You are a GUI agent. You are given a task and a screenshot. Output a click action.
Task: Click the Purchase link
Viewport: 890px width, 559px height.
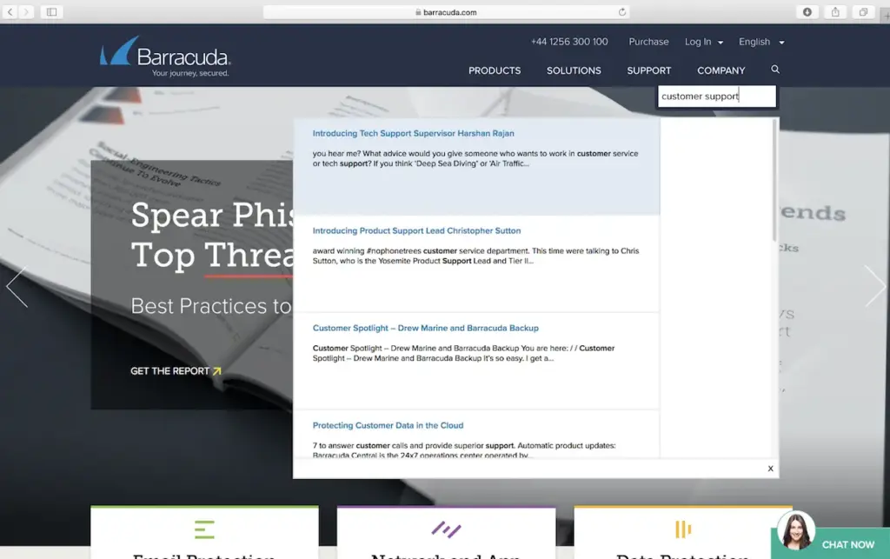point(648,42)
